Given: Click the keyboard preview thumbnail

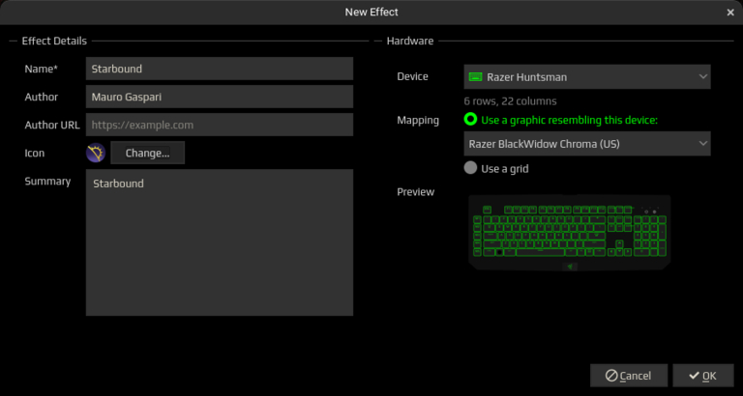Looking at the screenshot, I should point(570,233).
